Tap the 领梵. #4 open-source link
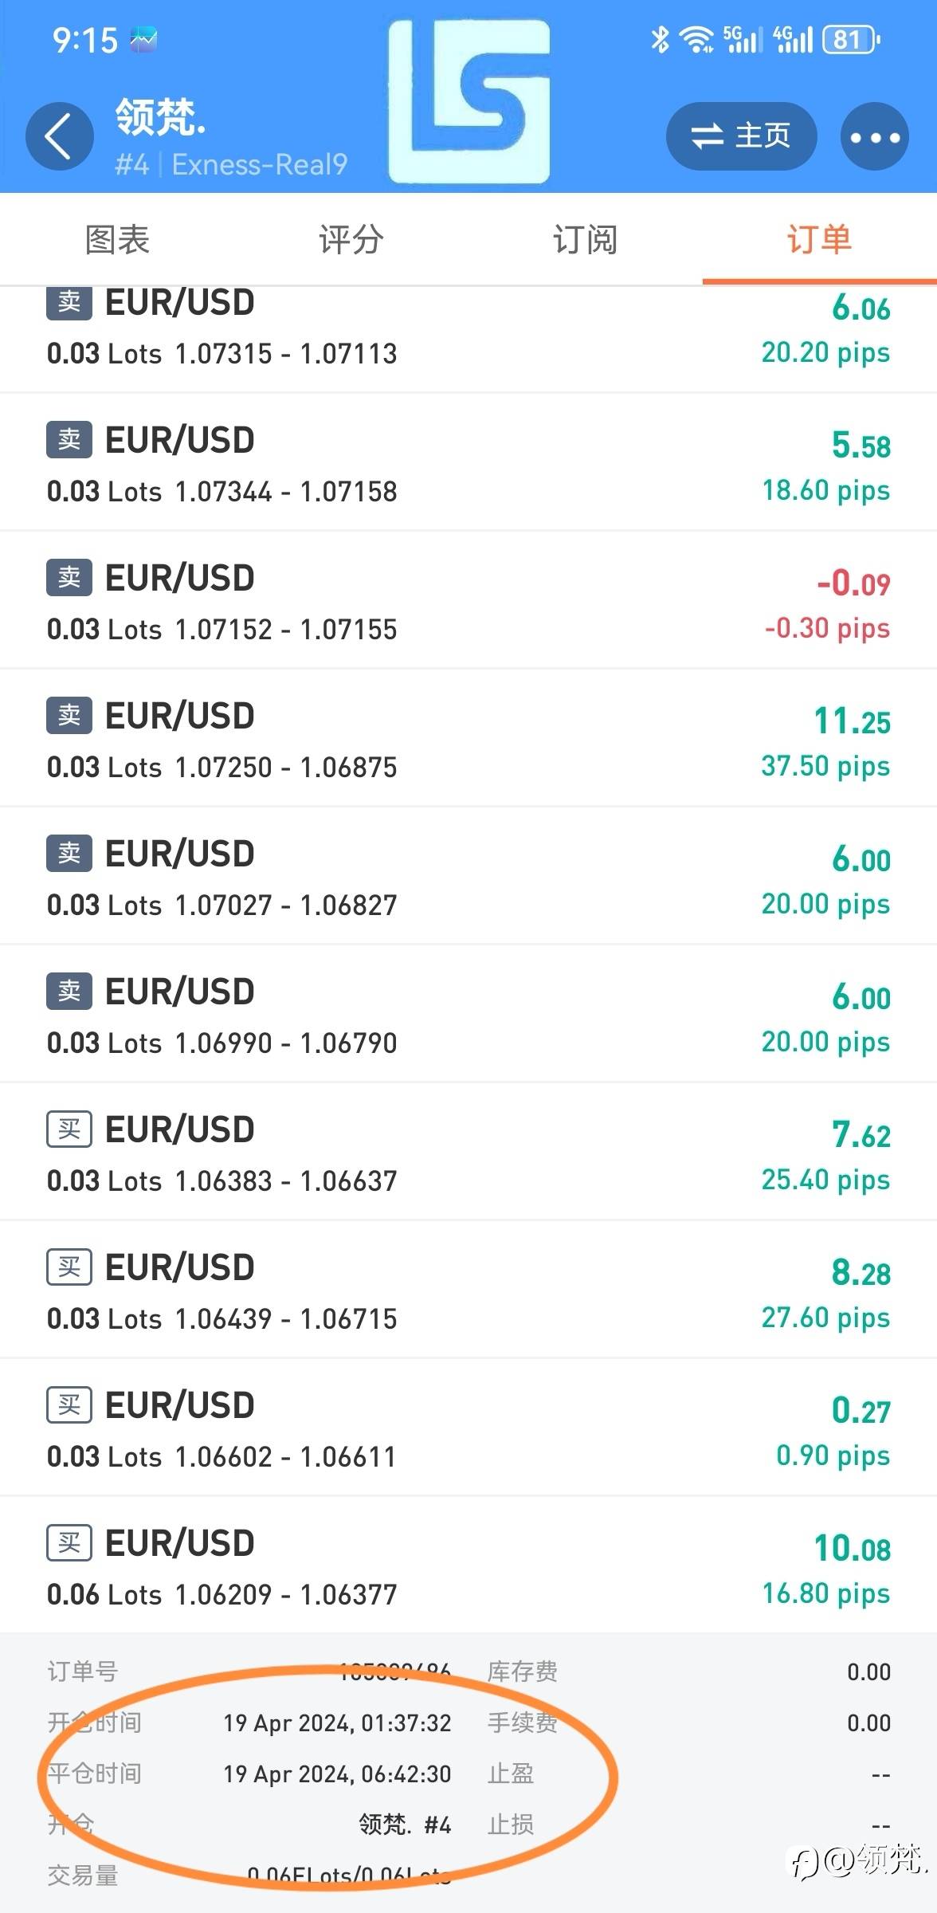Screen dimensions: 937x1913 click(405, 1825)
